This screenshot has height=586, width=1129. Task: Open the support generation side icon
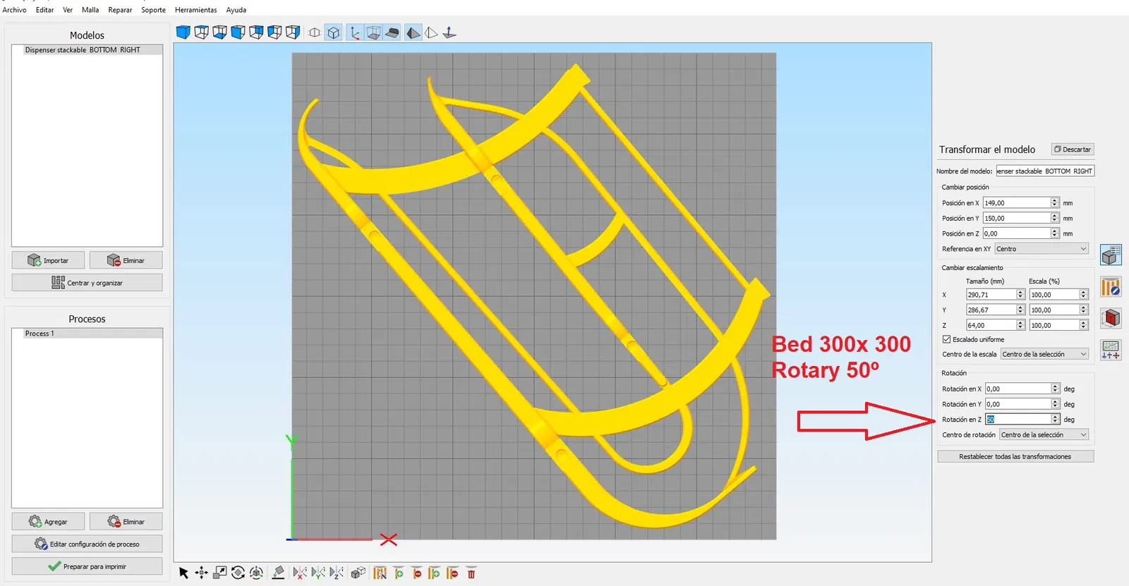click(x=1111, y=287)
